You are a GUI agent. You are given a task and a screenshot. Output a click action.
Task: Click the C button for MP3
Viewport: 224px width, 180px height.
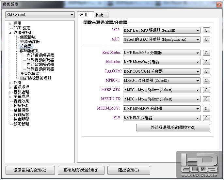tap(206, 30)
